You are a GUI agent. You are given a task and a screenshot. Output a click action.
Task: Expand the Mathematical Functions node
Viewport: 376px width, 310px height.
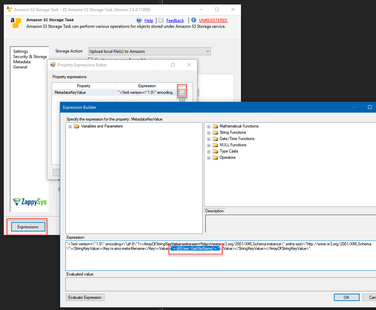coord(209,126)
